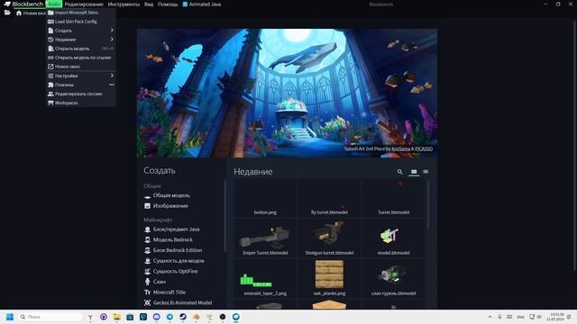Open the Animated Java menu
The height and width of the screenshot is (324, 577).
[202, 4]
